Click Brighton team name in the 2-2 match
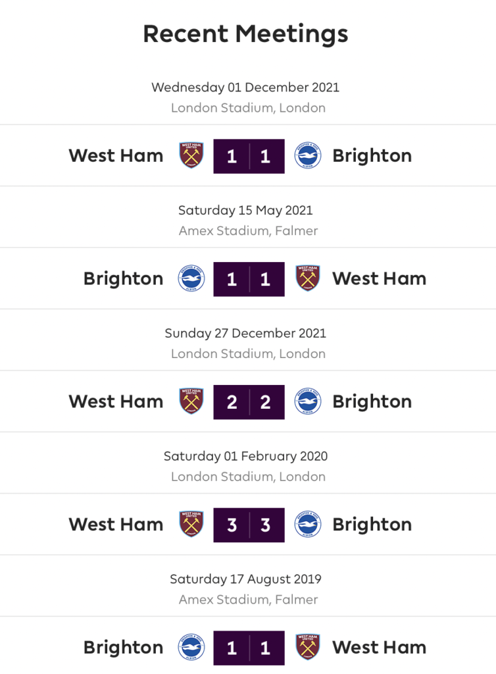The height and width of the screenshot is (674, 496). (372, 402)
